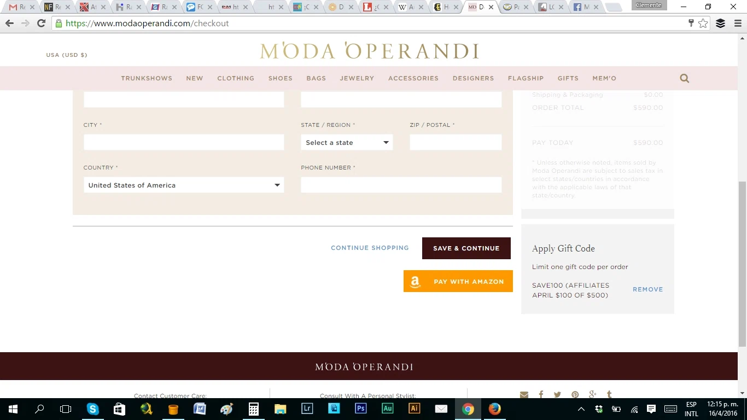This screenshot has width=747, height=420.
Task: Open the USA (USD $) currency selector
Action: [x=67, y=55]
